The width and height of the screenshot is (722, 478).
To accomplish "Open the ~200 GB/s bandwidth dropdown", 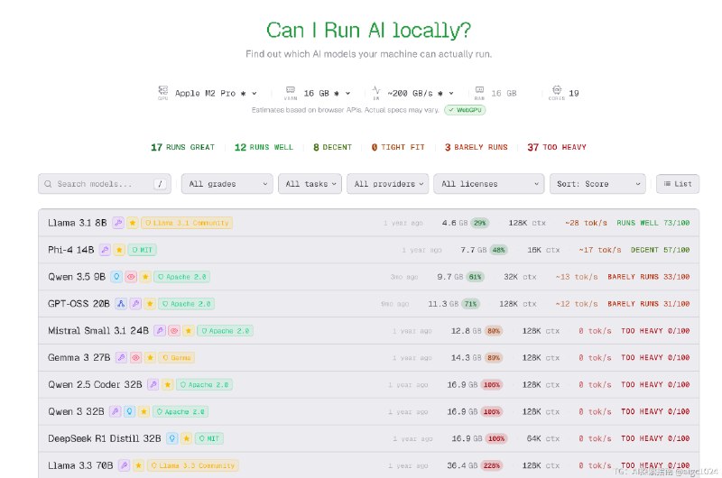I will click(x=421, y=94).
